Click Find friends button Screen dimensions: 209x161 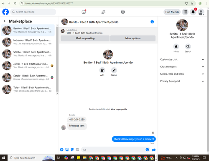(x=172, y=12)
